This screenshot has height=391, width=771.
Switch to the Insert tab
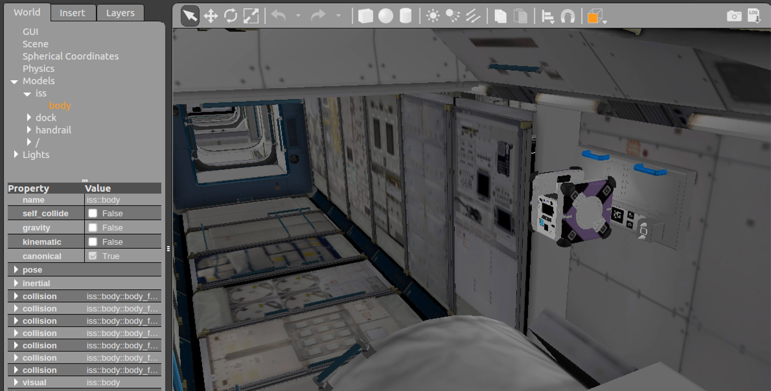click(x=73, y=13)
